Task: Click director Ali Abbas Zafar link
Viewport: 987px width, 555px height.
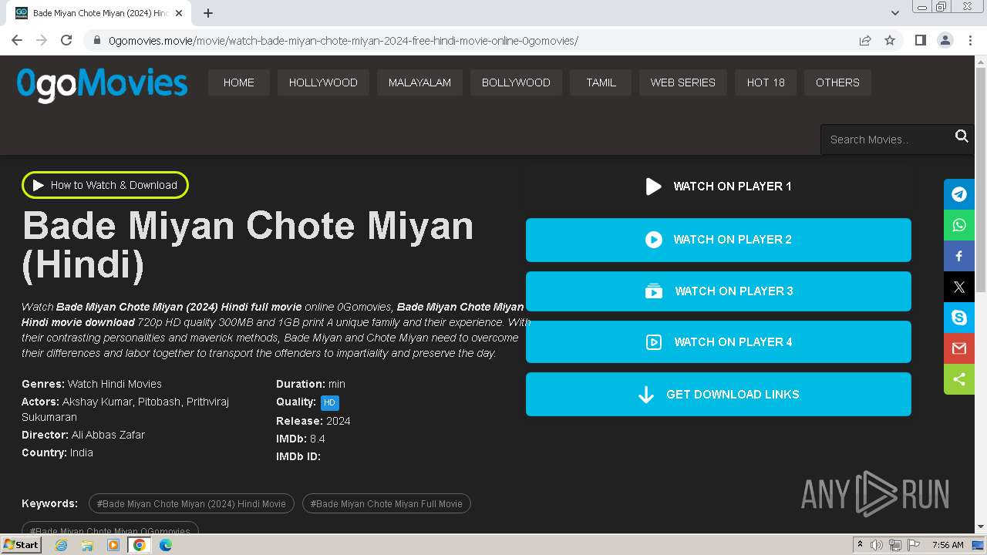Action: click(x=108, y=435)
